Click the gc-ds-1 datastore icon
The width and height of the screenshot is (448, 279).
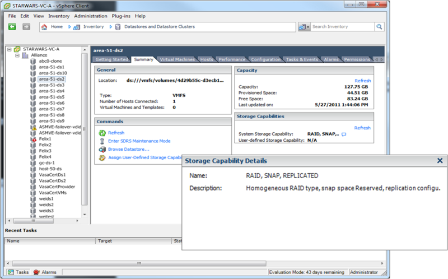tap(33, 163)
